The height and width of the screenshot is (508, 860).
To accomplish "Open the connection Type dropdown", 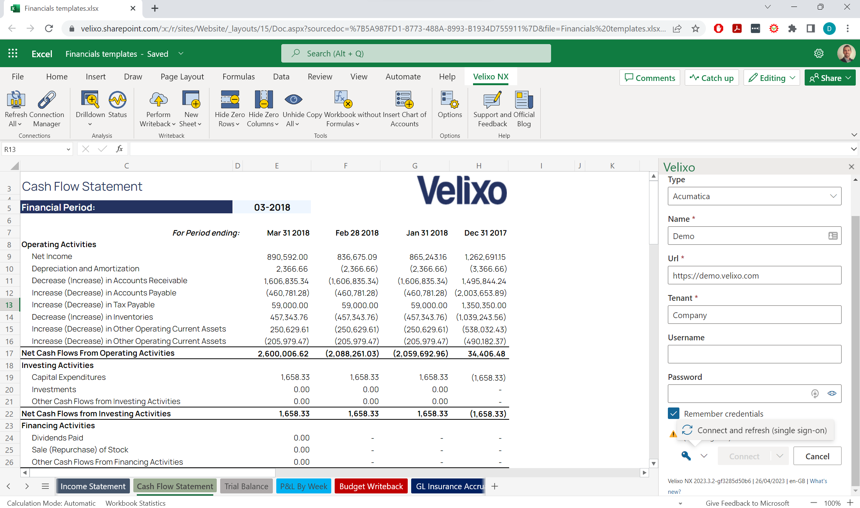I will coord(754,196).
